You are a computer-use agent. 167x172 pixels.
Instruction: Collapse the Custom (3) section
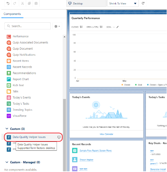click(x=7, y=129)
